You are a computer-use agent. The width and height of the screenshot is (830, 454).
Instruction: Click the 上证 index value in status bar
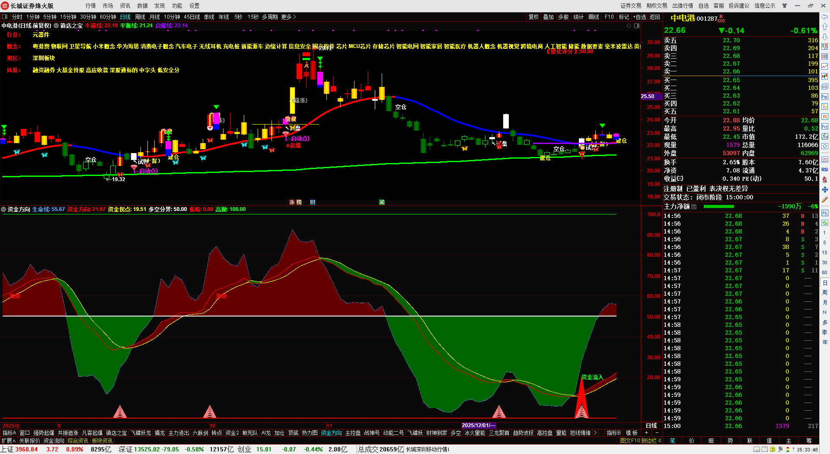click(x=26, y=449)
